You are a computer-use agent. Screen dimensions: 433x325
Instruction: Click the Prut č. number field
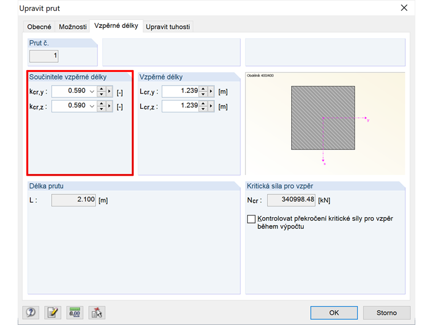point(44,56)
